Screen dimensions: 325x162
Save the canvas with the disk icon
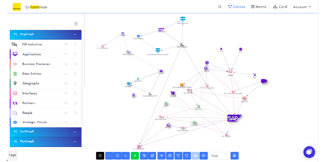coord(170,156)
